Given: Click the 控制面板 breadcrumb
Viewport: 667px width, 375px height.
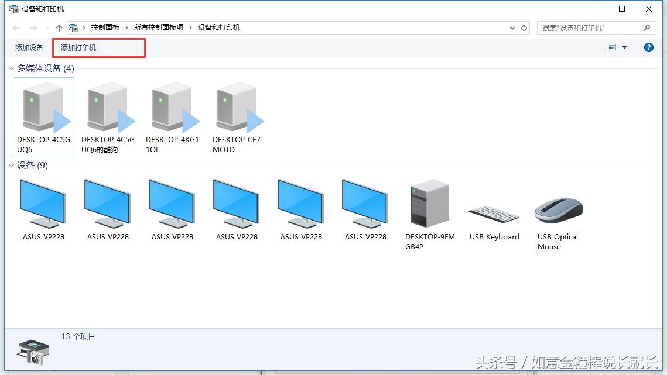Looking at the screenshot, I should [x=105, y=27].
